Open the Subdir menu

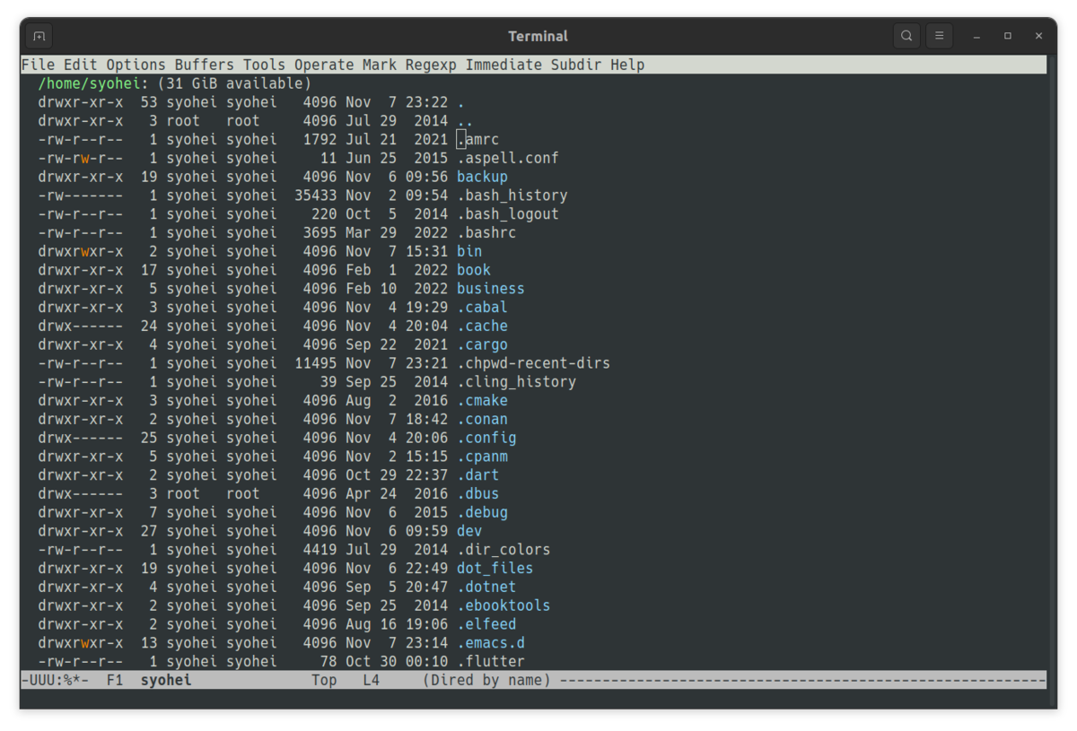[x=574, y=64]
